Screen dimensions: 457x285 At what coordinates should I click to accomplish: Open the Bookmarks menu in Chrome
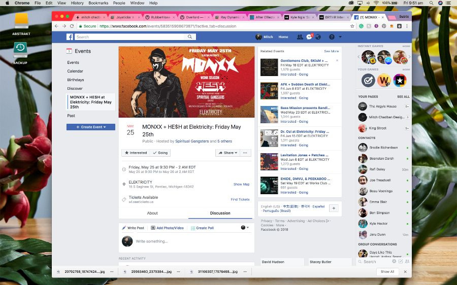click(99, 3)
